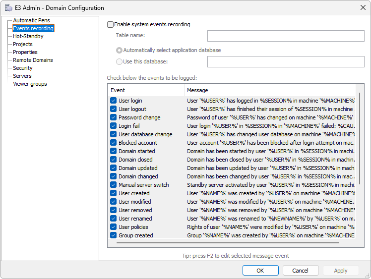The height and width of the screenshot is (279, 371).
Task: Select Domain started message text
Action: click(271, 151)
